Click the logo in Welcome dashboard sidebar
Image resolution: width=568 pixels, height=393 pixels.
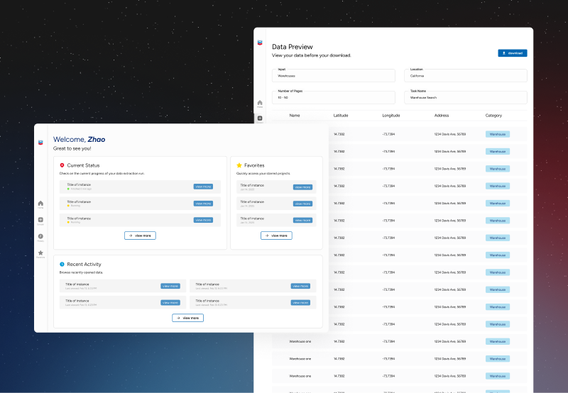pos(40,142)
